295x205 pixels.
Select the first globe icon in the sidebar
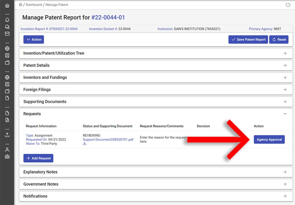pos(7,48)
